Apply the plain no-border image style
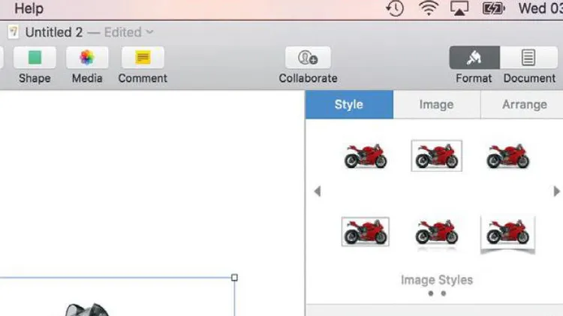 click(x=366, y=156)
